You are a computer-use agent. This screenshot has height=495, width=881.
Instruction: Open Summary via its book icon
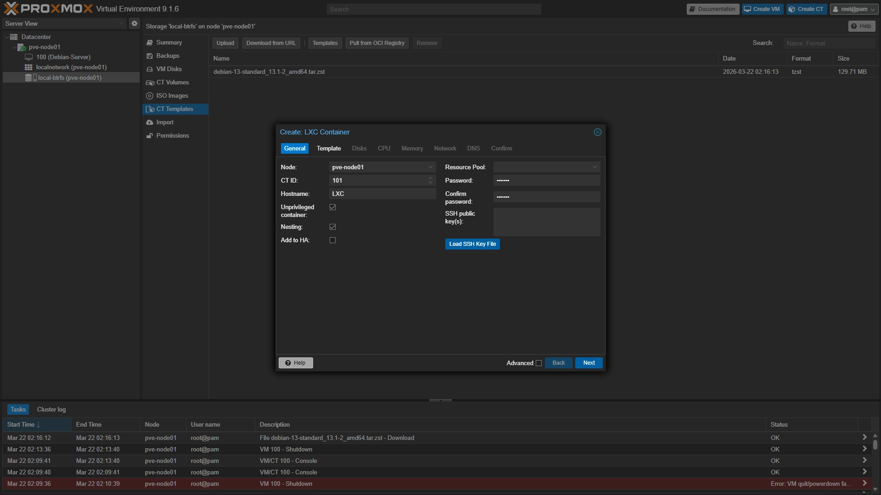(150, 42)
